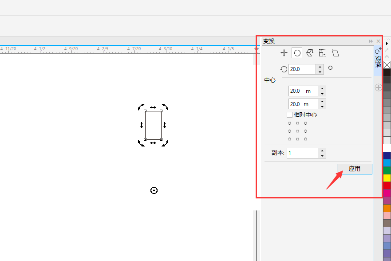Image resolution: width=391 pixels, height=261 pixels.
Task: Click the right skew handle beside rectangle
Action: pyautogui.click(x=165, y=125)
